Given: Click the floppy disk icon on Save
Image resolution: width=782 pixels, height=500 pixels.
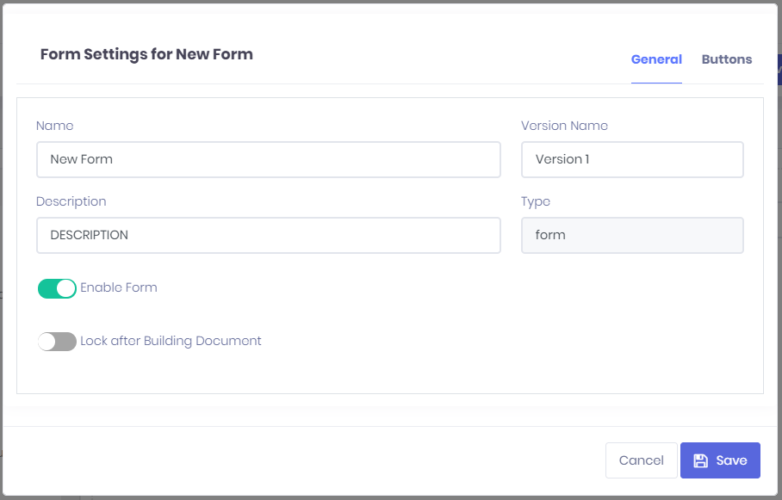Looking at the screenshot, I should coord(700,460).
